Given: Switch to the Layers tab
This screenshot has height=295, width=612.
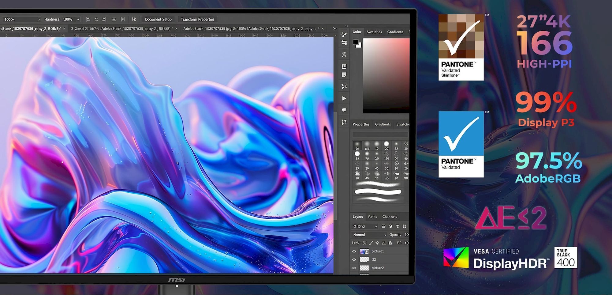Looking at the screenshot, I should [358, 217].
